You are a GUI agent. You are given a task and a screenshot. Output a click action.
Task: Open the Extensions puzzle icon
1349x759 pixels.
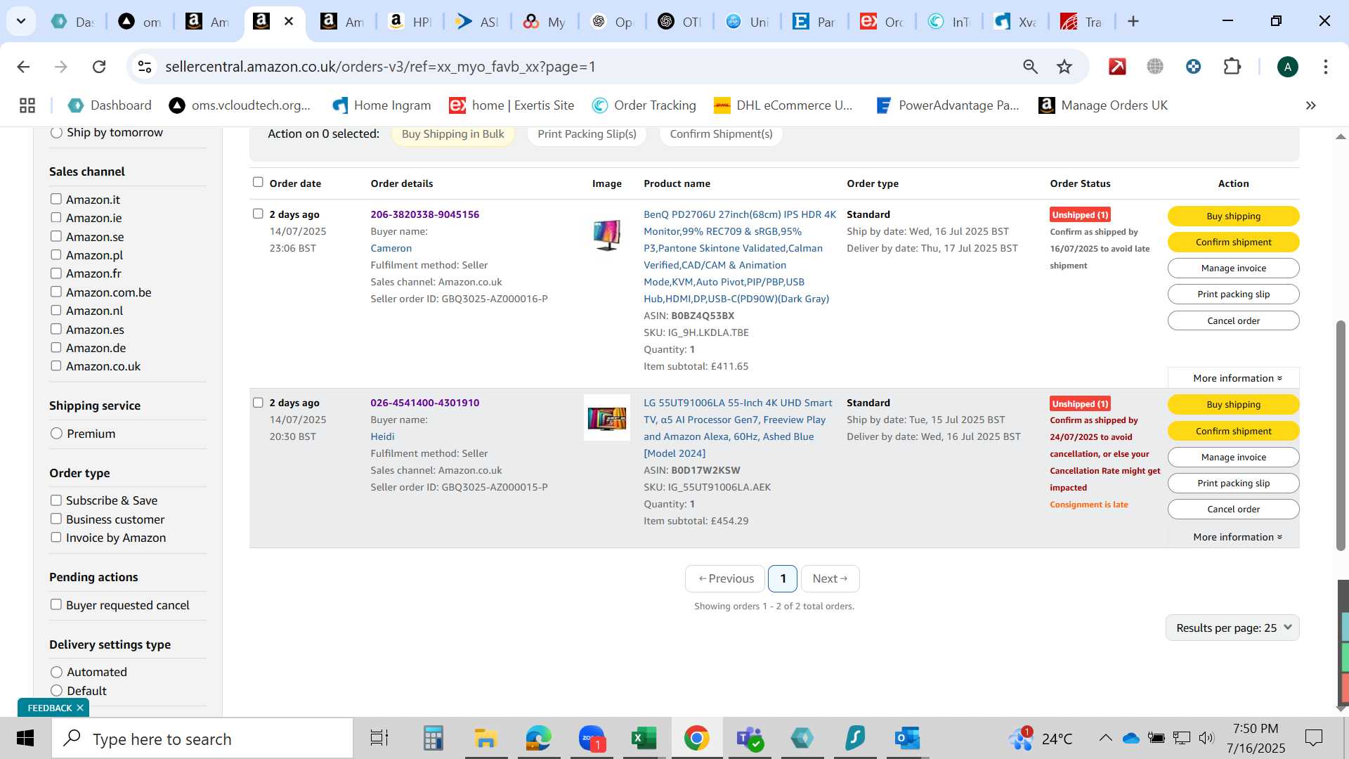tap(1232, 67)
